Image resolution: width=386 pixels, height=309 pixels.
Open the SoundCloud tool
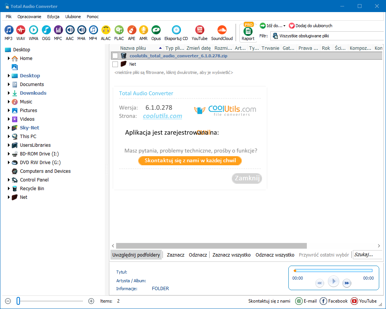coord(222,32)
